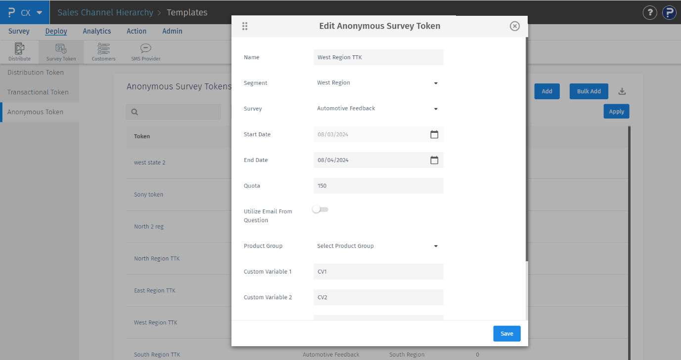Click the Customers toolbar icon
This screenshot has width=681, height=360.
103,51
